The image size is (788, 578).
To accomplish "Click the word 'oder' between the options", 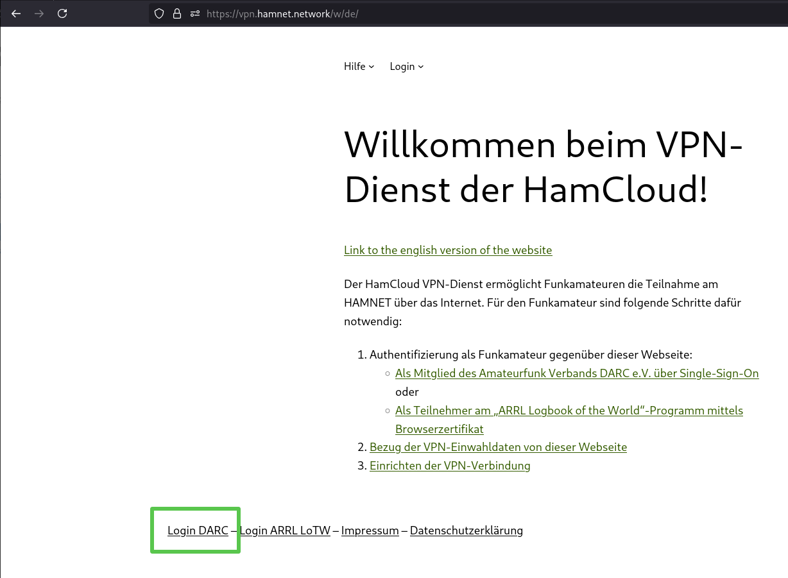I will coord(407,392).
